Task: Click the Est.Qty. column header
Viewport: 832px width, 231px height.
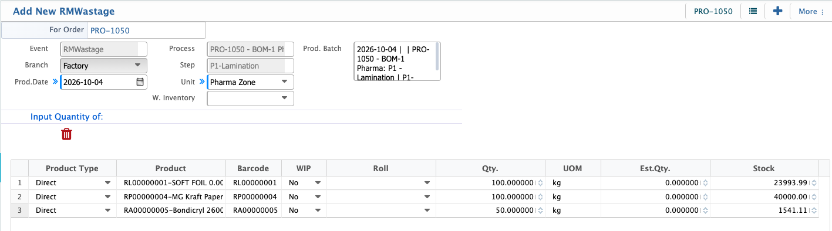Action: click(x=655, y=168)
